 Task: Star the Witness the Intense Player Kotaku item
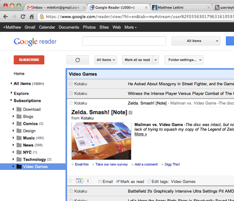coord(71,93)
